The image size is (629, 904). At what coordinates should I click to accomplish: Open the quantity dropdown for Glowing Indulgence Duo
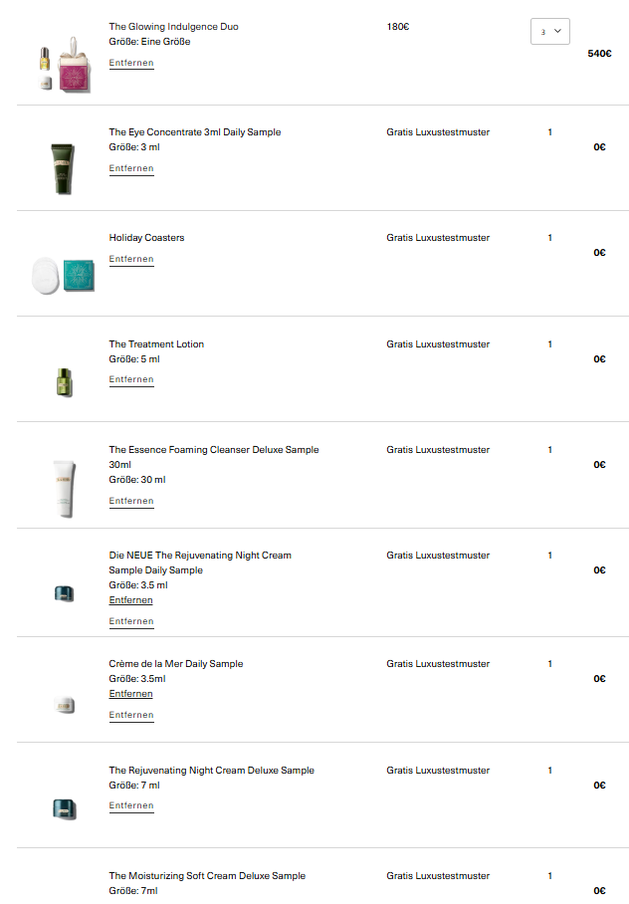[549, 32]
